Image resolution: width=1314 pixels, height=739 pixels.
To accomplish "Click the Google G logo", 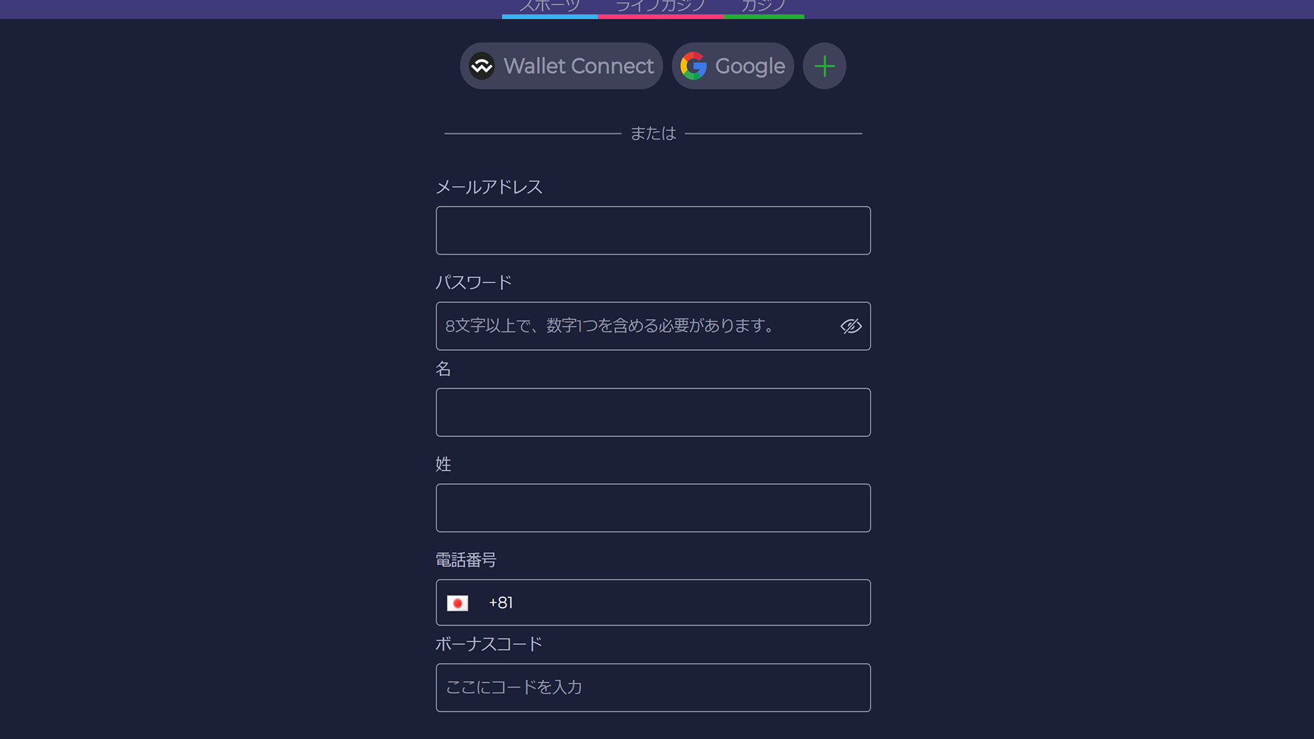I will [x=693, y=66].
